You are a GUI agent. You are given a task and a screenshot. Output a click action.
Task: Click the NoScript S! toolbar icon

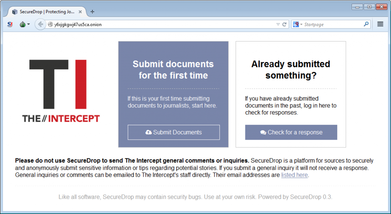10,24
